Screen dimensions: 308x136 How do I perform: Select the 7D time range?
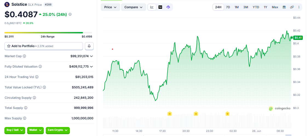228,7
